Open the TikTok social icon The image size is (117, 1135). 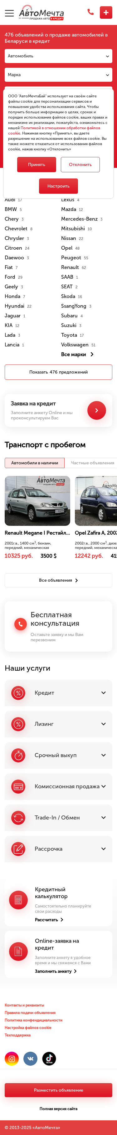point(49,1058)
